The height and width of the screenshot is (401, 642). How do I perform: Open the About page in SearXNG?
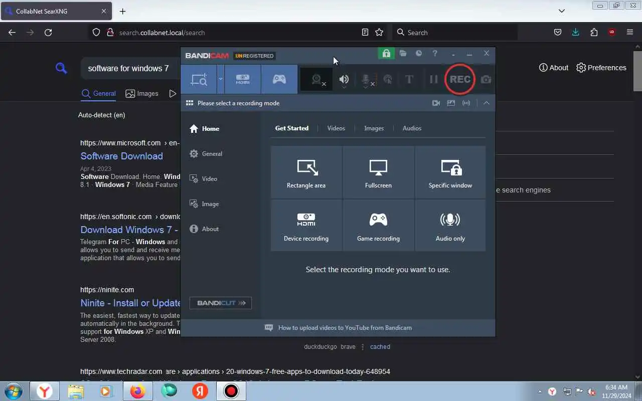pyautogui.click(x=554, y=68)
